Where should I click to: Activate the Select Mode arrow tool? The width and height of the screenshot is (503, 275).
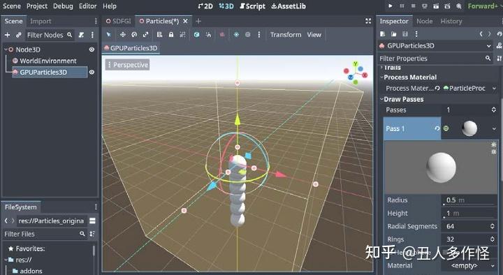[x=108, y=35]
